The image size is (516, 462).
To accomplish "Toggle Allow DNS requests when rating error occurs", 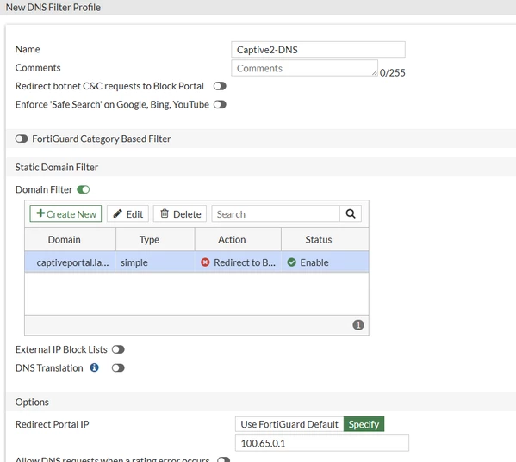I will 223,459.
